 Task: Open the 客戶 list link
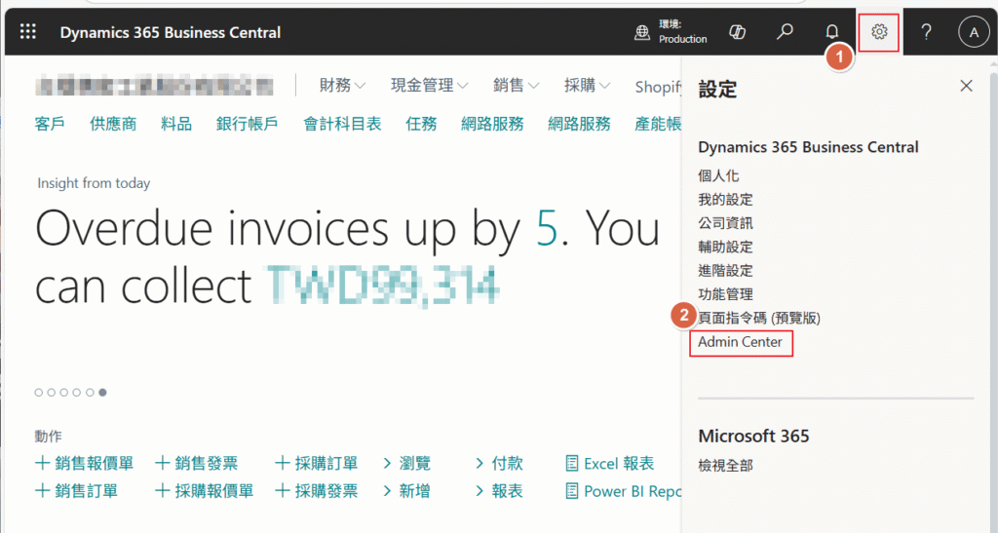[x=50, y=124]
